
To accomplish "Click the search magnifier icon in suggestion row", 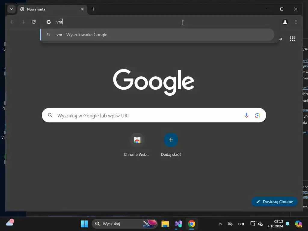I will click(x=48, y=35).
